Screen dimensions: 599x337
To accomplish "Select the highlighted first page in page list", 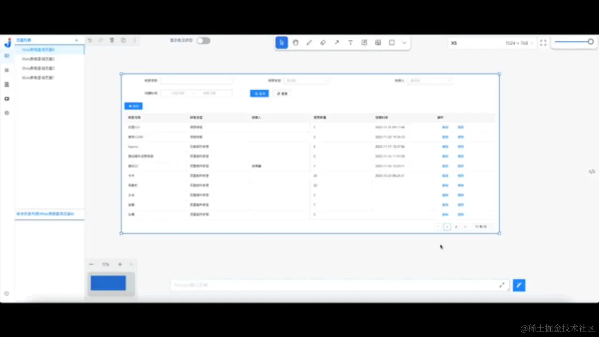I will coord(50,50).
